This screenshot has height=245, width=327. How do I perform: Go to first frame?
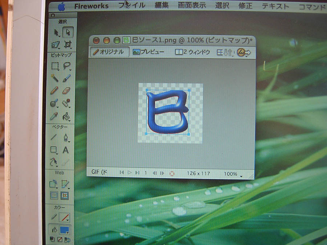click(122, 172)
